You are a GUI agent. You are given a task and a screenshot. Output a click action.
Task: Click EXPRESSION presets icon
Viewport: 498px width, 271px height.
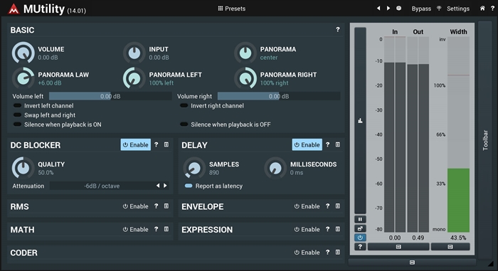coord(338,229)
